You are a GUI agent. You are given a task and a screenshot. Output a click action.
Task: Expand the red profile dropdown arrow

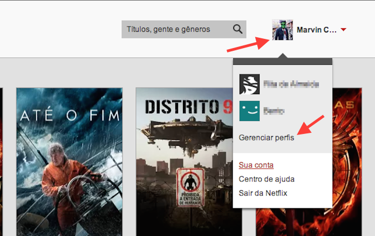343,30
